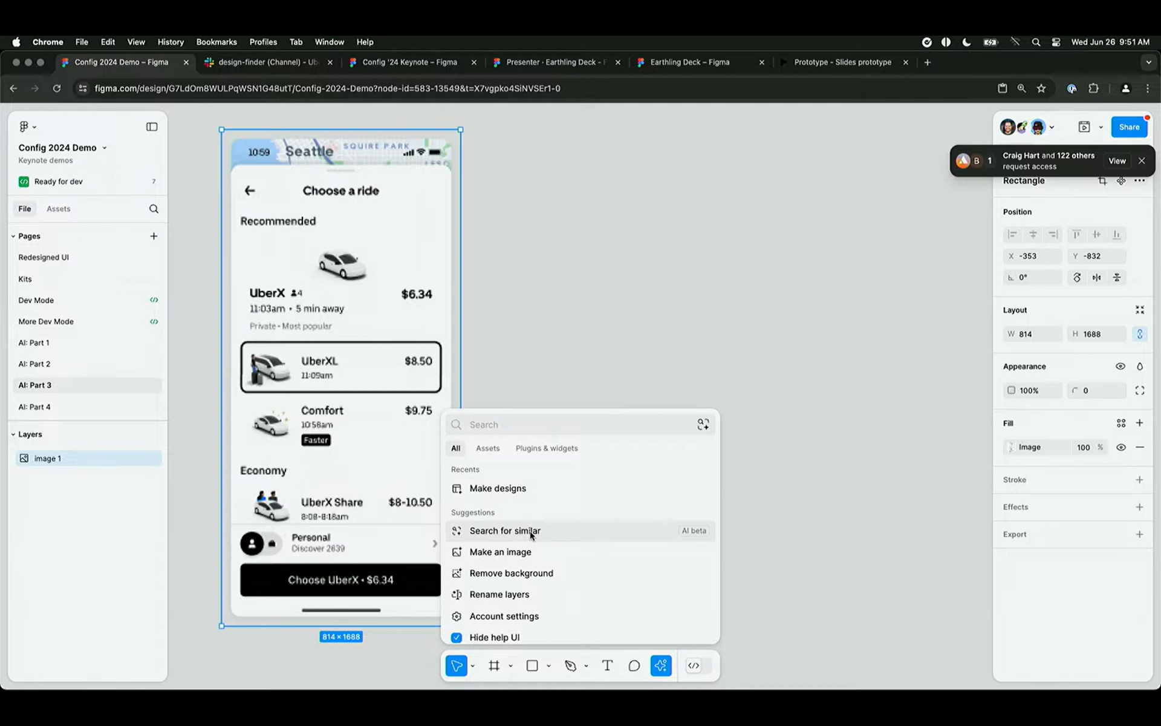Open Config 2024 Demo file dropdown
1161x726 pixels.
pos(105,148)
